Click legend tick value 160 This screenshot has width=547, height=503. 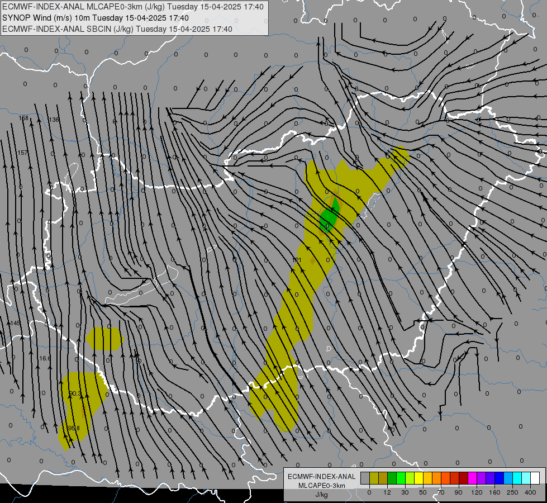pyautogui.click(x=494, y=492)
